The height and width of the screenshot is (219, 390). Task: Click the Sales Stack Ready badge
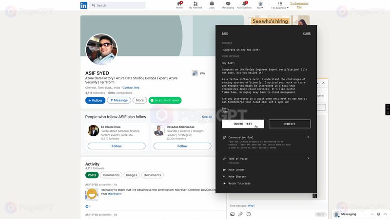click(x=165, y=100)
